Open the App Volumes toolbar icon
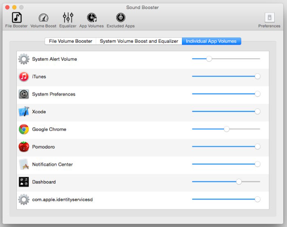The width and height of the screenshot is (287, 227). pos(91,18)
